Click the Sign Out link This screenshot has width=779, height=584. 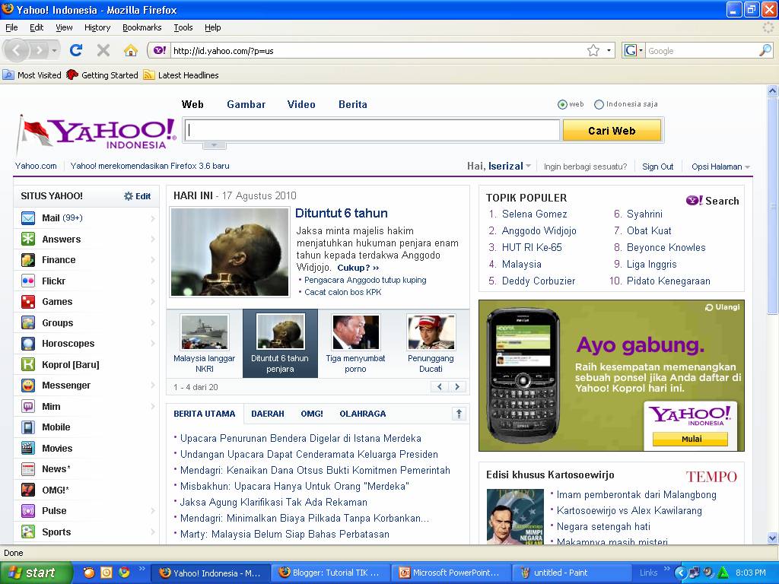click(657, 167)
